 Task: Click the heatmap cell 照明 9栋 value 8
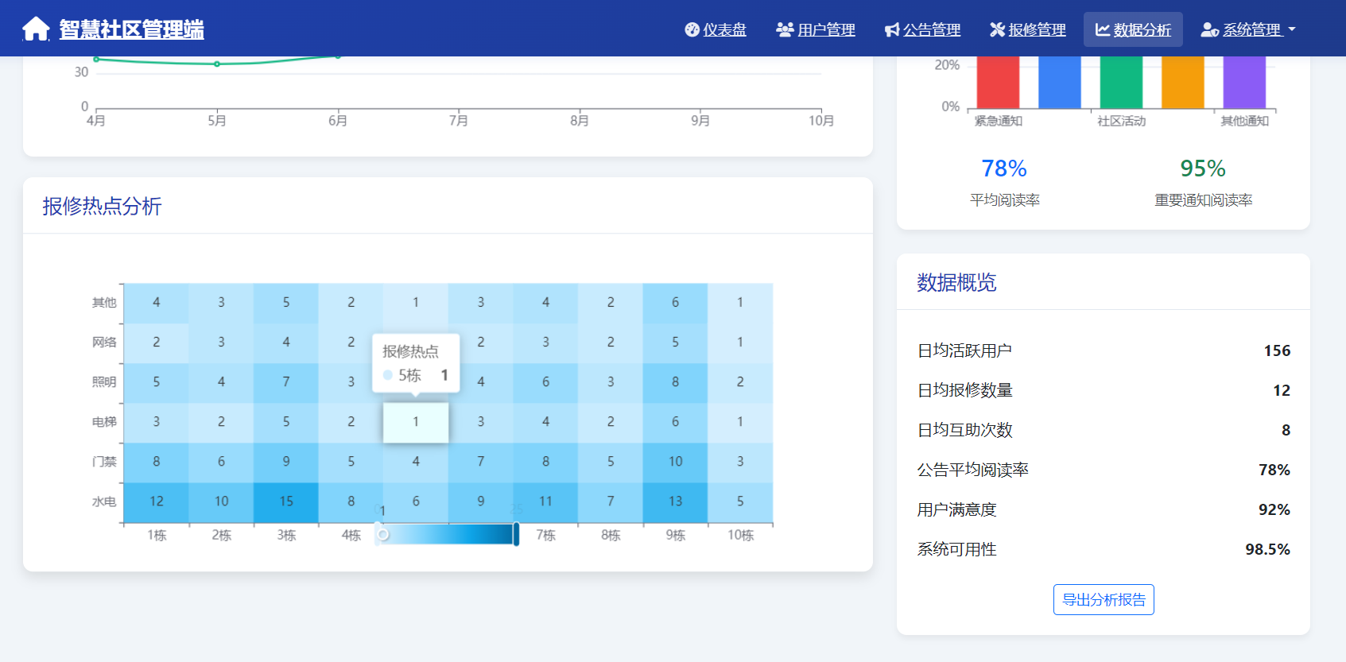[x=676, y=382]
